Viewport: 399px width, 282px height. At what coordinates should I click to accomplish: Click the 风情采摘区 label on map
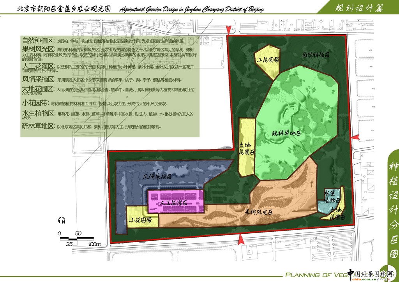pos(157,176)
